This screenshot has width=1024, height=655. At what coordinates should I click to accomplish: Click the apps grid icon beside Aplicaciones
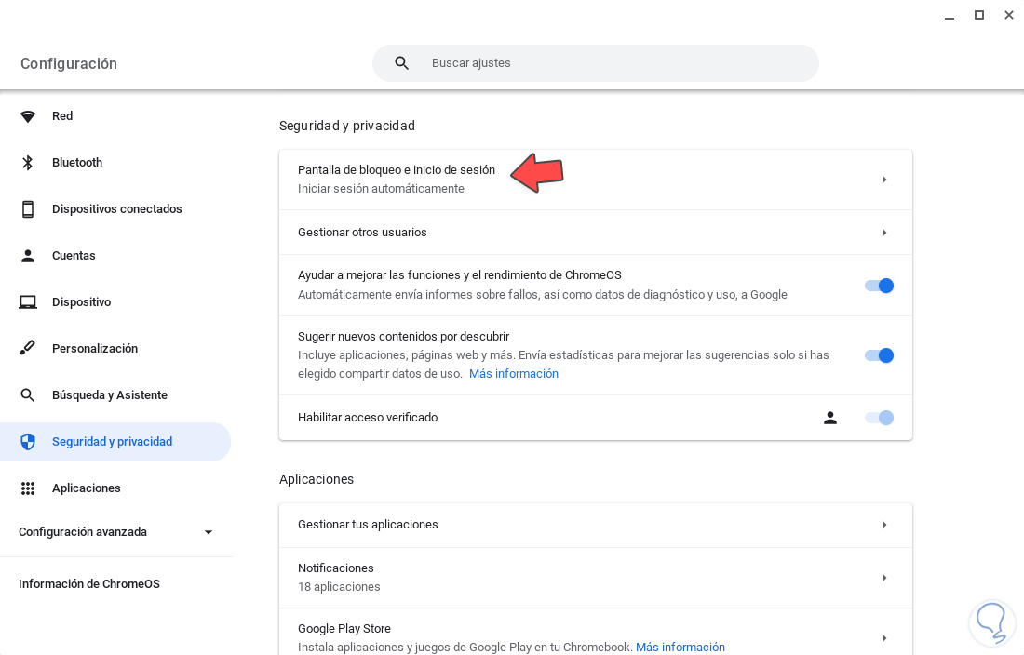[28, 488]
